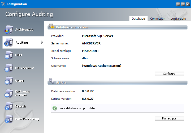Open the Connection tab
The height and width of the screenshot is (133, 191).
158,19
